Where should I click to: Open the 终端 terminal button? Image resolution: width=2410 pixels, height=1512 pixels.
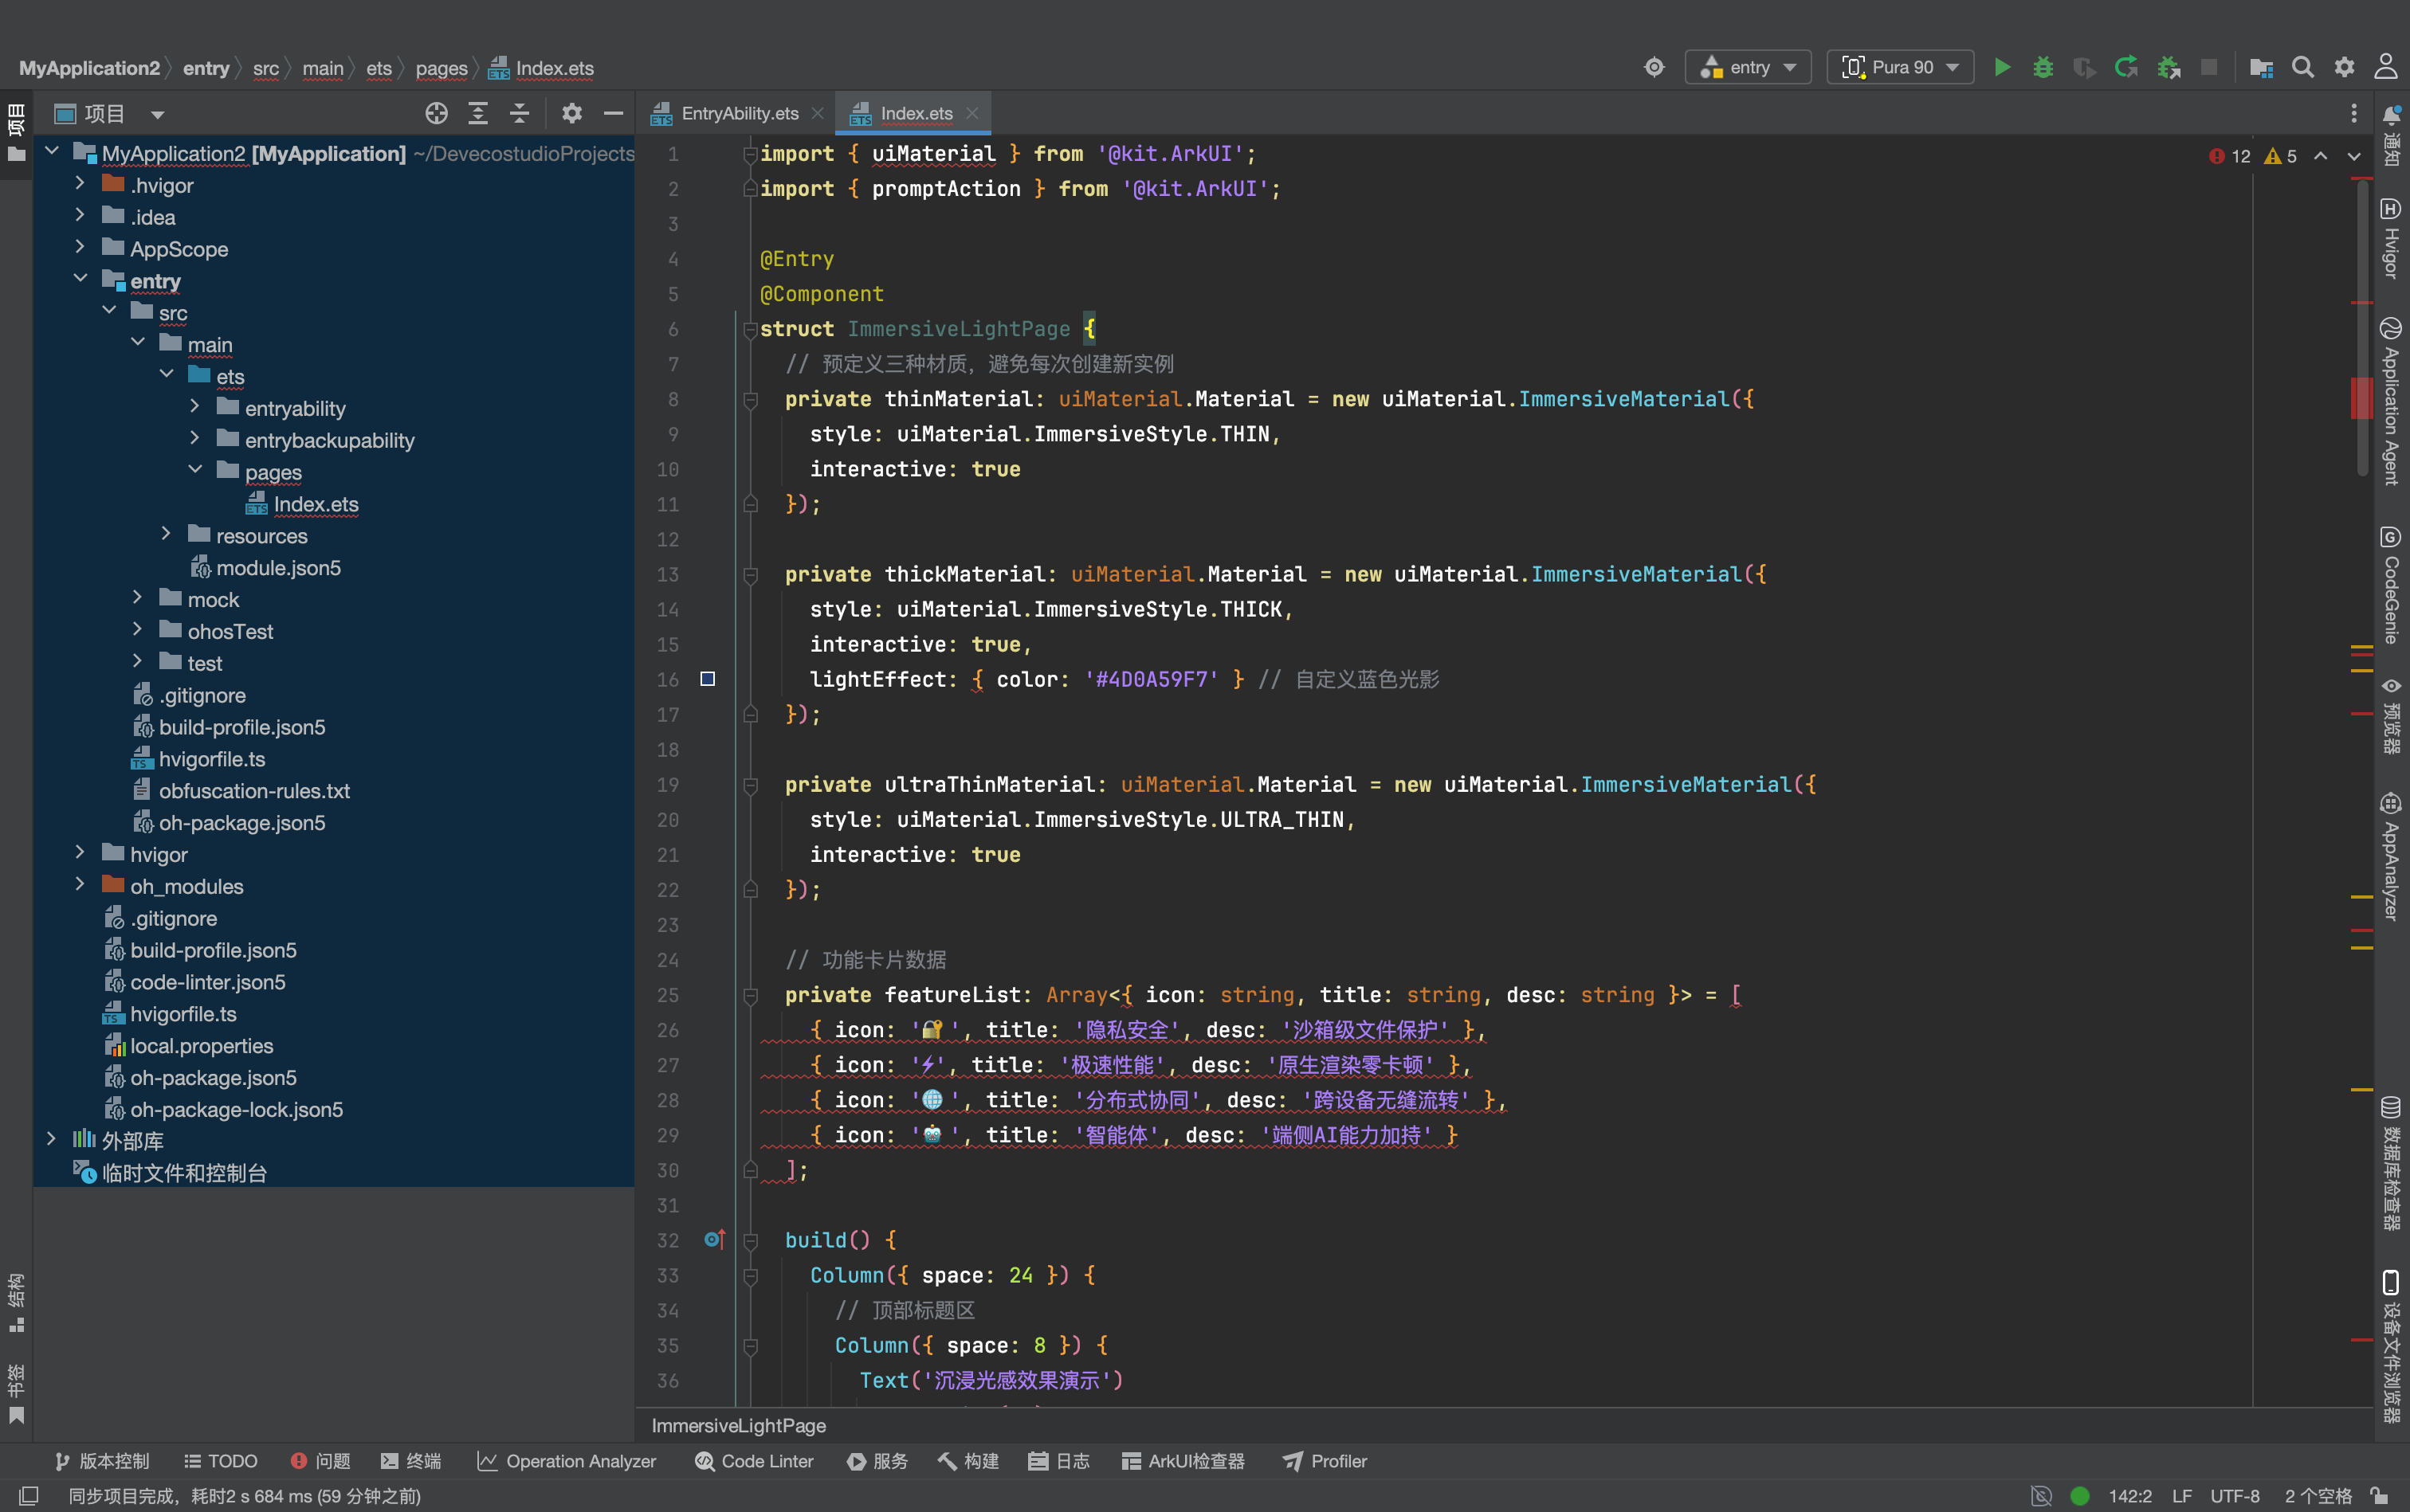point(410,1461)
